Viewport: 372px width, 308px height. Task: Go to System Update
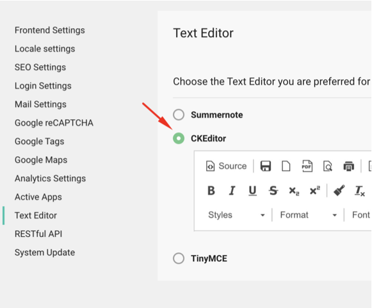(45, 252)
